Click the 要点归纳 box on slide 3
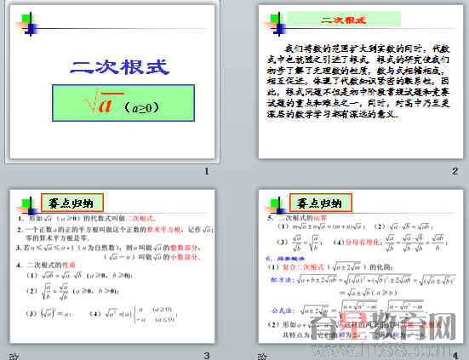This screenshot has height=360, width=469. [x=72, y=203]
